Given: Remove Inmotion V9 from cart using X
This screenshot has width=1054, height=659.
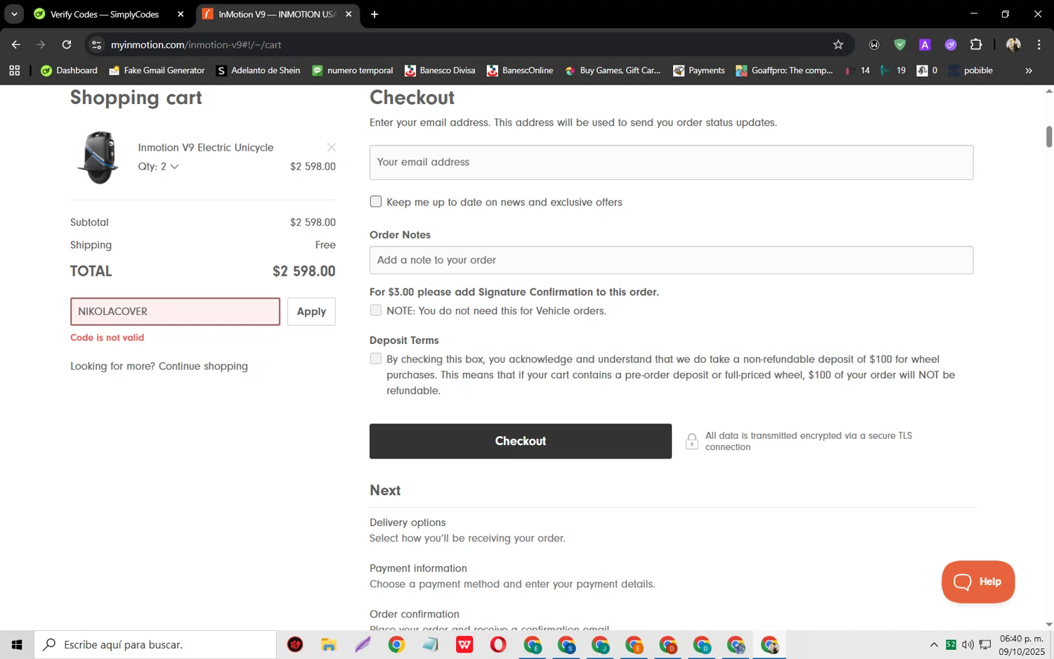Looking at the screenshot, I should pyautogui.click(x=332, y=147).
